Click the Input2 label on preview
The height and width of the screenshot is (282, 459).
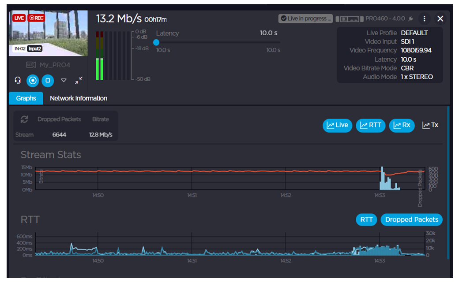[35, 48]
